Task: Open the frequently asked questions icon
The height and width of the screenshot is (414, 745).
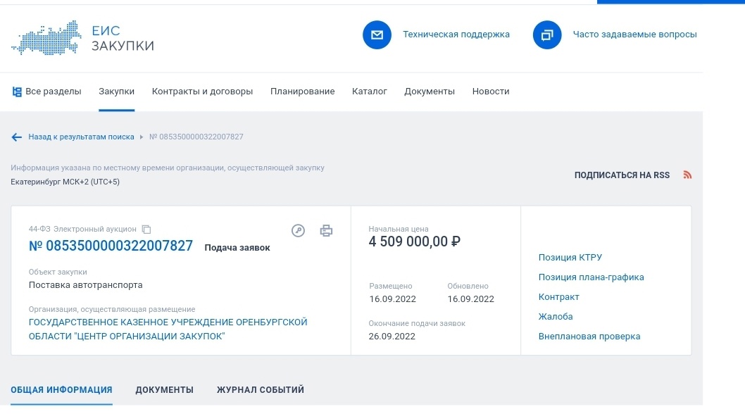Action: [x=547, y=35]
